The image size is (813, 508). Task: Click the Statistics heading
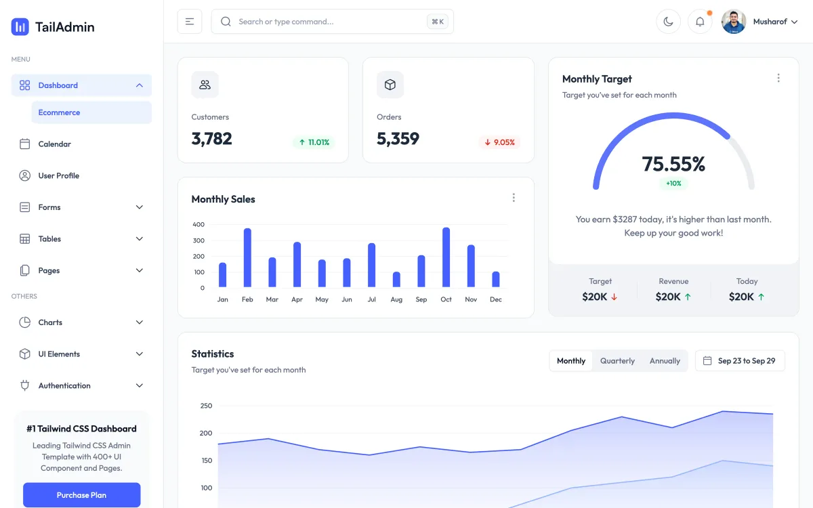[x=213, y=354]
